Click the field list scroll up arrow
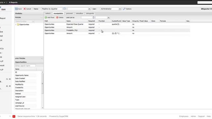The width and height of the screenshot is (212, 119). (x=42, y=72)
